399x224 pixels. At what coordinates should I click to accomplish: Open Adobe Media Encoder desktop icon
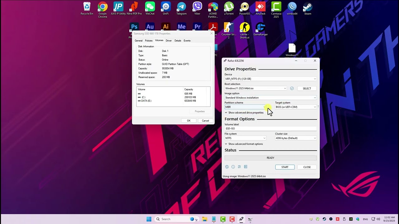click(181, 27)
